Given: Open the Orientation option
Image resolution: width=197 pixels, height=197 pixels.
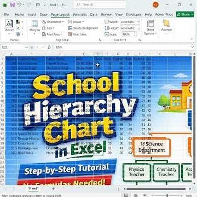Looking at the screenshot, I should [x=53, y=22].
